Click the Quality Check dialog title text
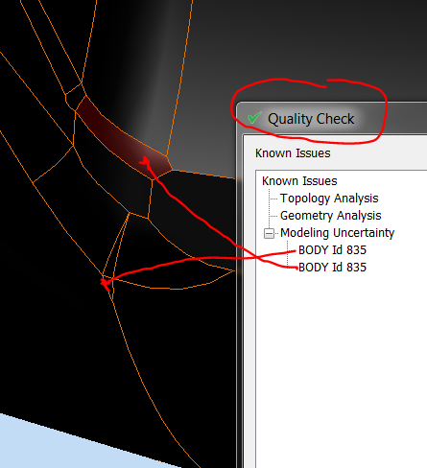Image resolution: width=427 pixels, height=468 pixels. point(311,119)
